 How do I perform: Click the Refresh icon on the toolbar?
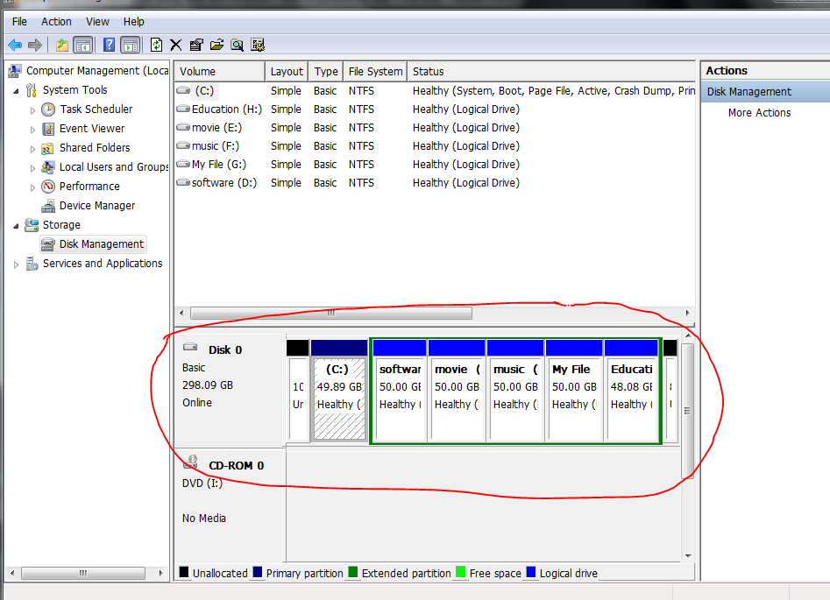(157, 45)
